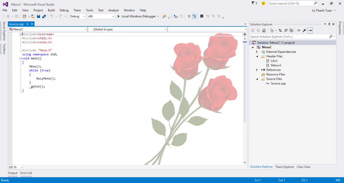Start Local Windows Debugger
This screenshot has height=183, width=344.
tap(138, 16)
